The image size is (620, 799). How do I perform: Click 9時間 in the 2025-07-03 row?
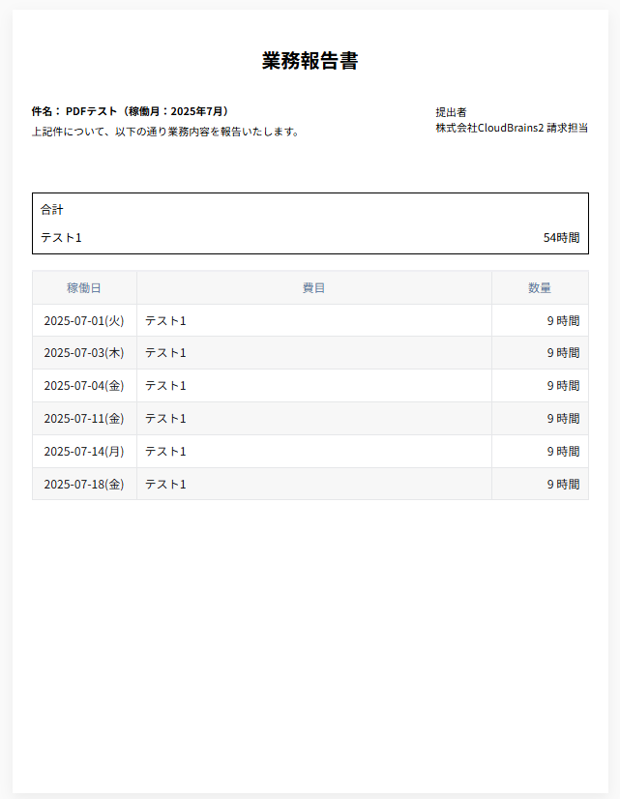[564, 353]
